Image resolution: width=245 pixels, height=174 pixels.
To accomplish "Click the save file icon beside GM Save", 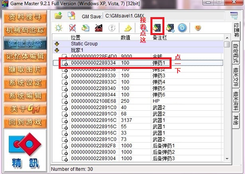I will (x=71, y=16).
